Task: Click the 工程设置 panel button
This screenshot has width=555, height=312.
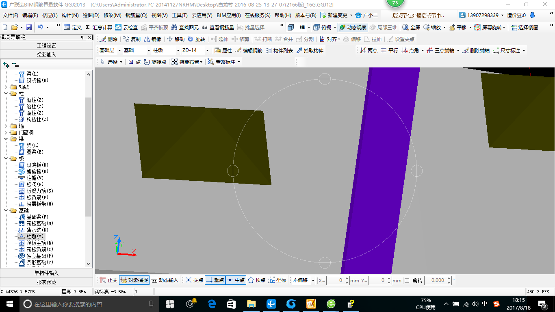Action: 47,45
